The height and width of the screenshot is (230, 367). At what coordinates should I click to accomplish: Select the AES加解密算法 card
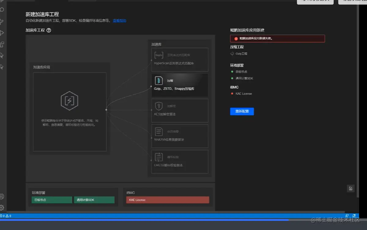click(x=180, y=110)
